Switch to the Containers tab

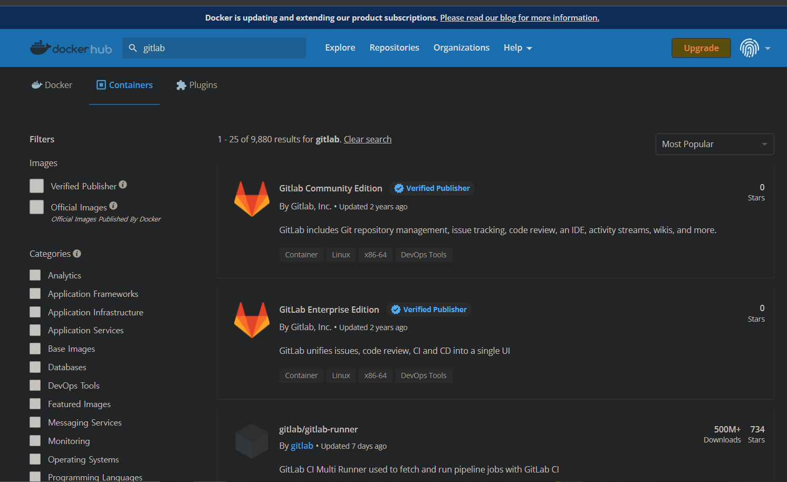(124, 85)
